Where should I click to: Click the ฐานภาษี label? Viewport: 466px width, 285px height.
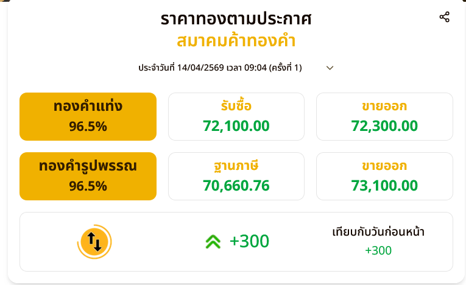[x=236, y=166]
